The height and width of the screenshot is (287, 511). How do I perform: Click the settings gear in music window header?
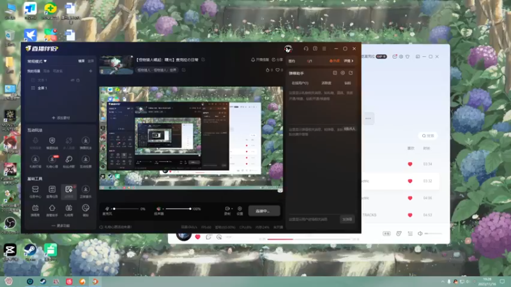(401, 57)
